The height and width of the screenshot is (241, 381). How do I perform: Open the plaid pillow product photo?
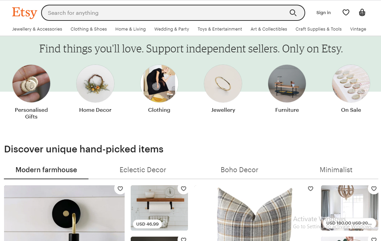pyautogui.click(x=255, y=215)
